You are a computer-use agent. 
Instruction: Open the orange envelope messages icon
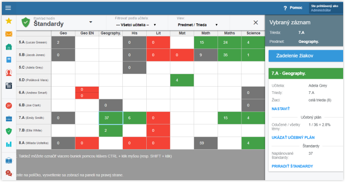[9, 34]
